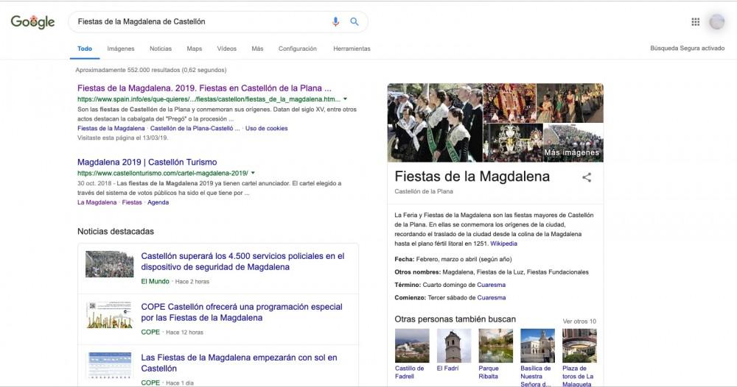The width and height of the screenshot is (737, 387).
Task: Switch to the Noticias tab
Action: 161,49
